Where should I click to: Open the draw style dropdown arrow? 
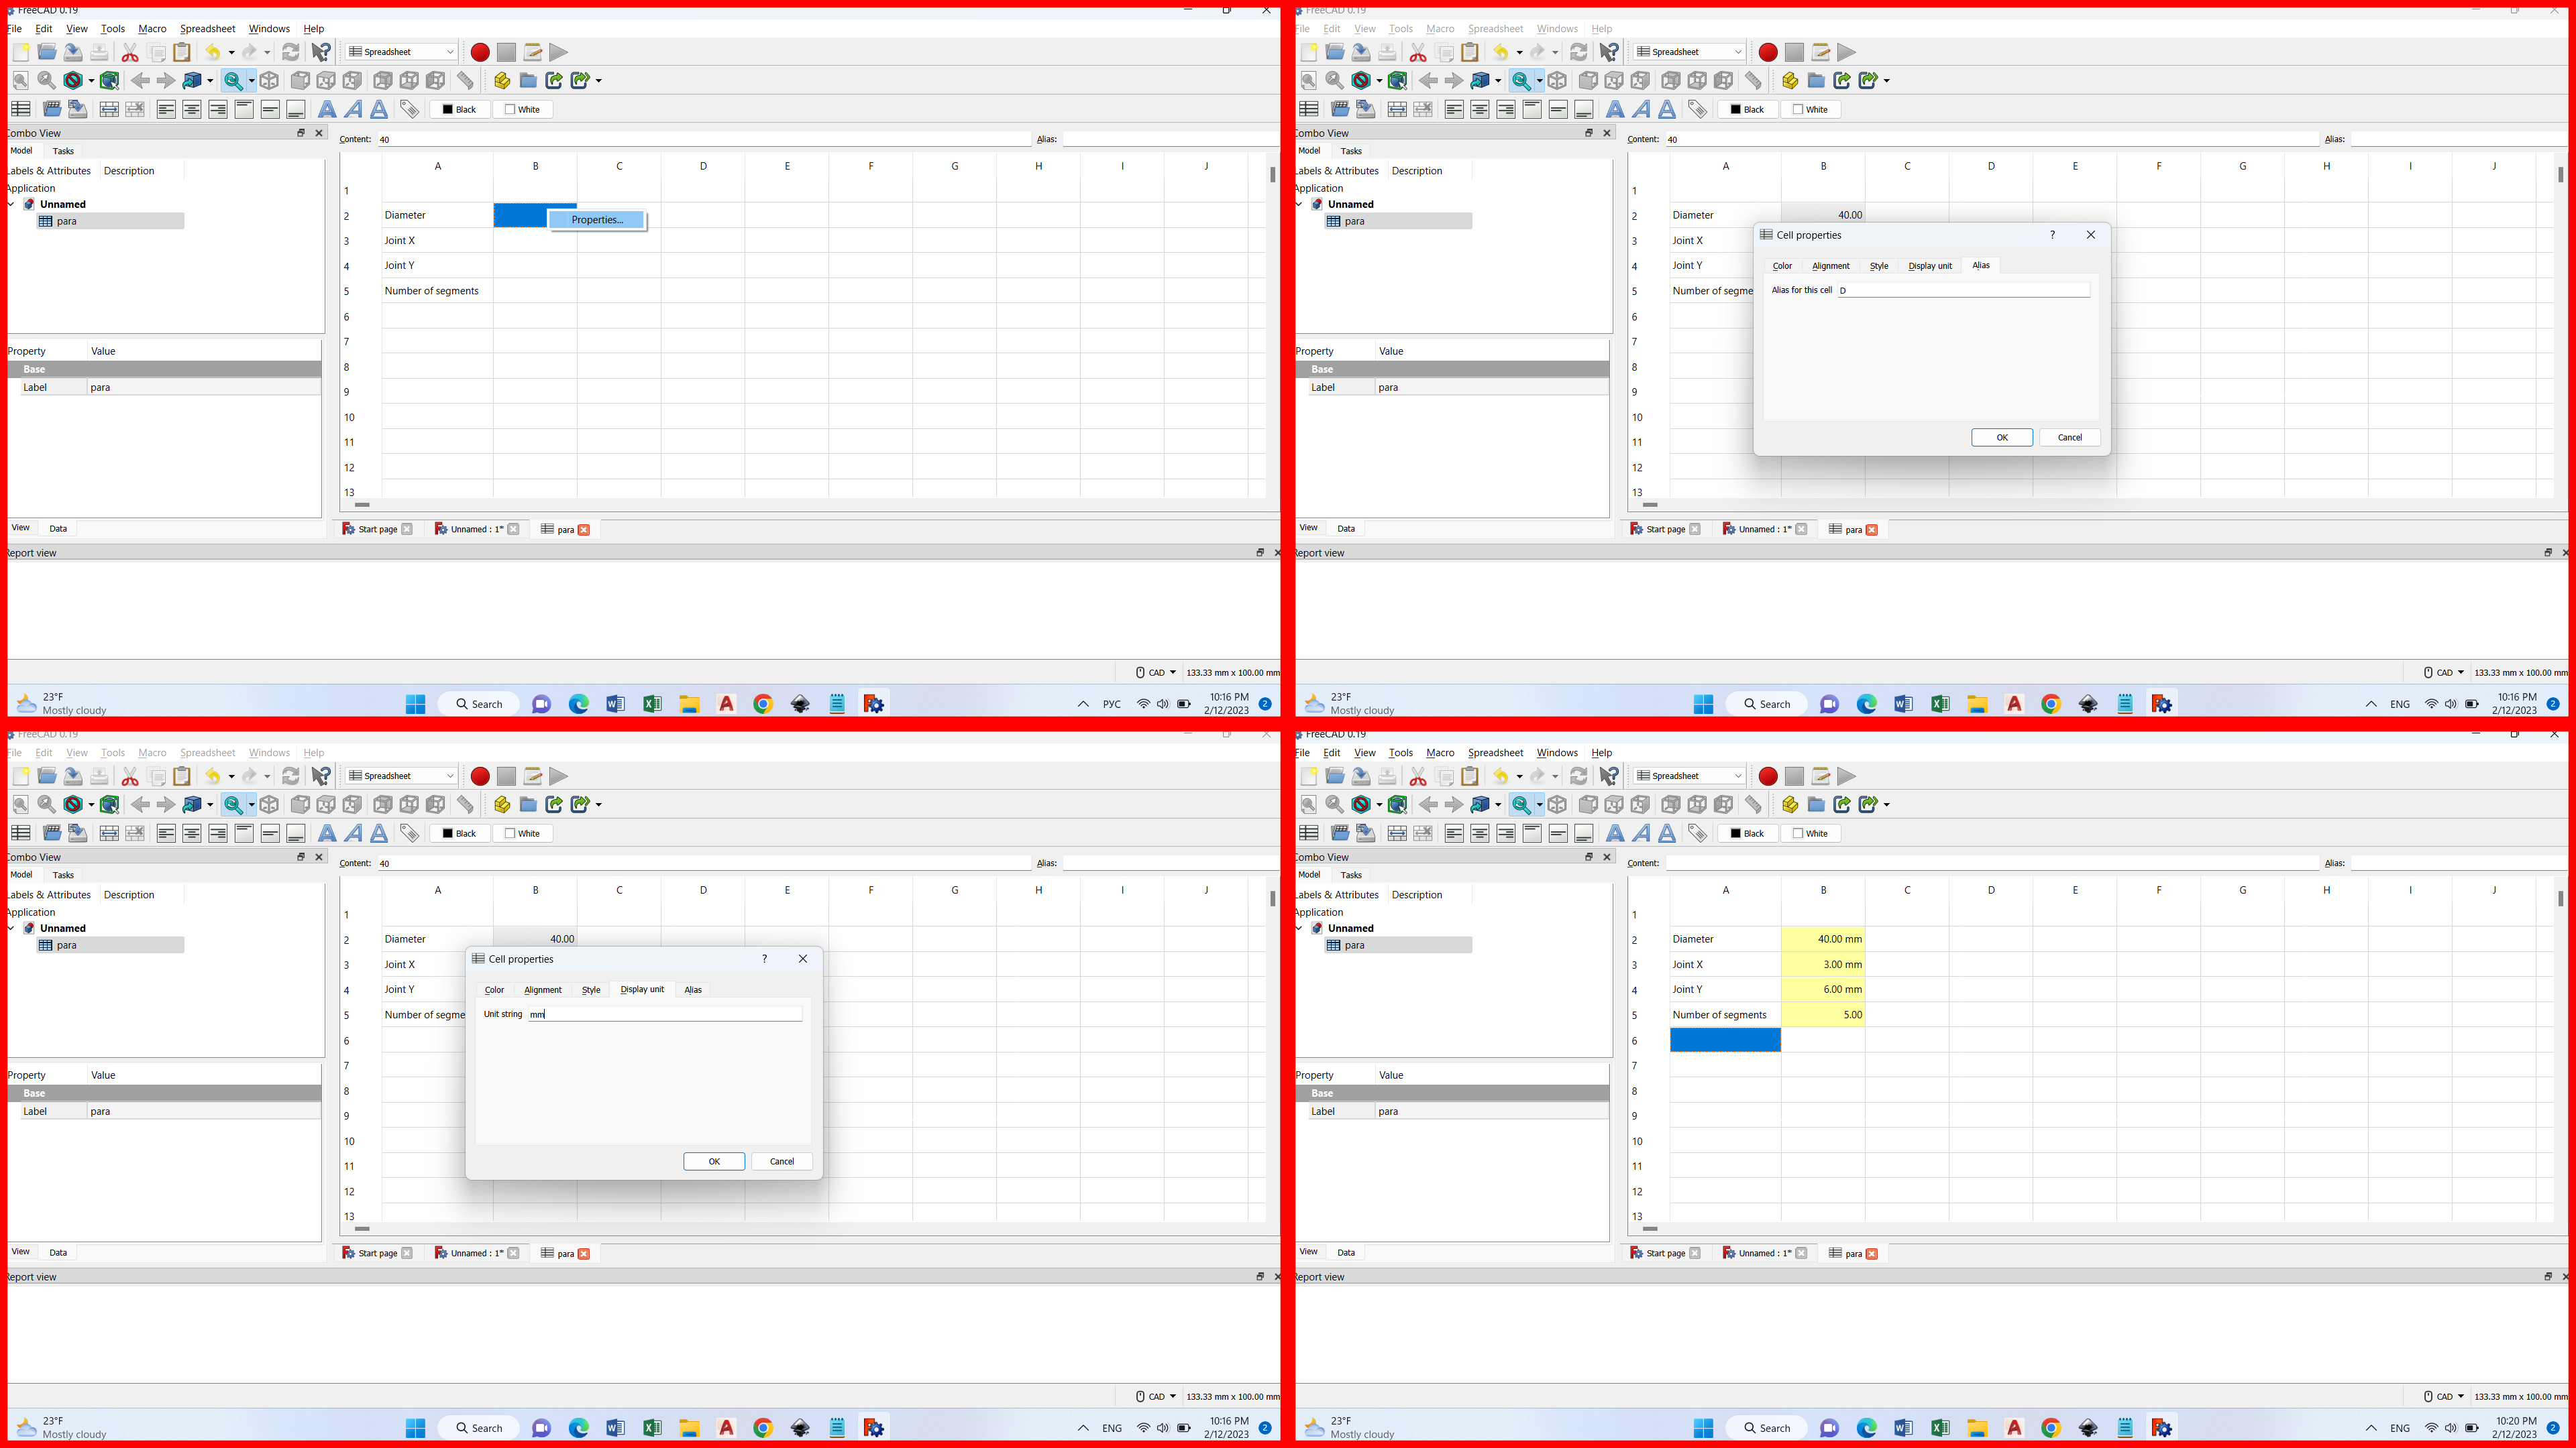coord(91,81)
